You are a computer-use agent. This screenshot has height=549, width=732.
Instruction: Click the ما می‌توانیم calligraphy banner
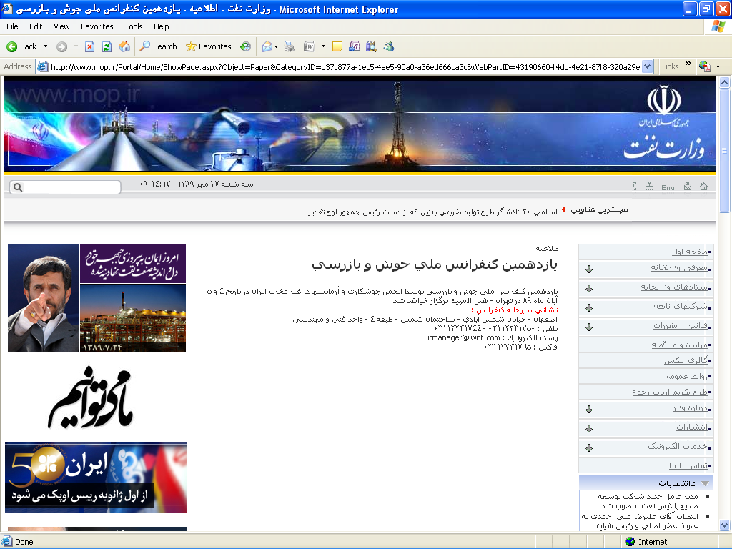(91, 397)
